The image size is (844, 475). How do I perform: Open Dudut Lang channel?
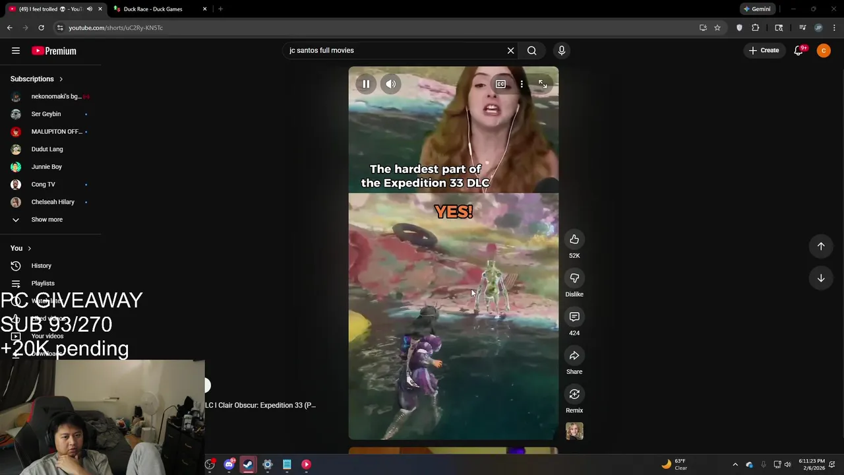pyautogui.click(x=50, y=149)
